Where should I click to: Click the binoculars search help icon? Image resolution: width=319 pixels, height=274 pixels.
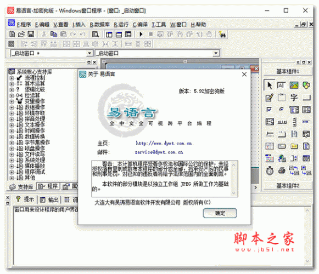pyautogui.click(x=222, y=34)
